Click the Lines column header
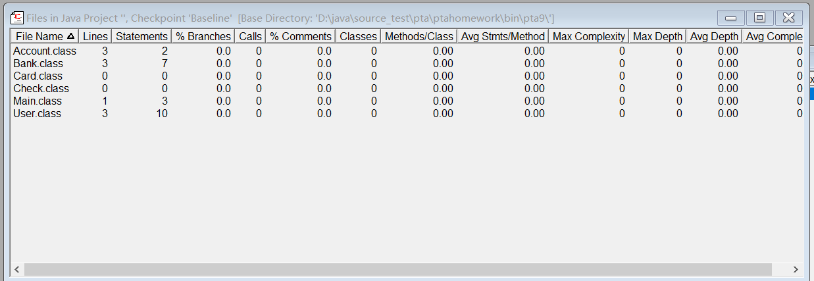This screenshot has height=281, width=814. (x=95, y=36)
